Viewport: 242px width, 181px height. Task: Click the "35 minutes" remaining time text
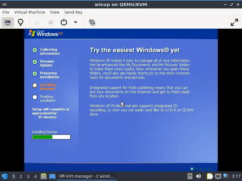(x=47, y=117)
